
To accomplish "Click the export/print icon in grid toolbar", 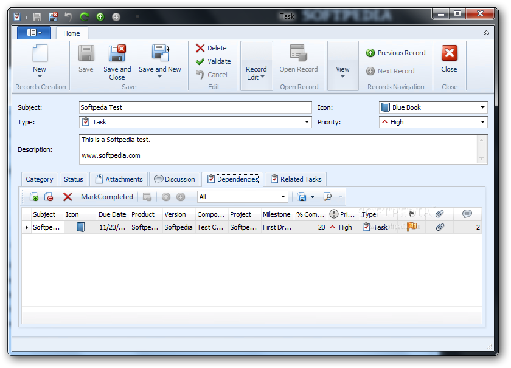I will coord(302,197).
